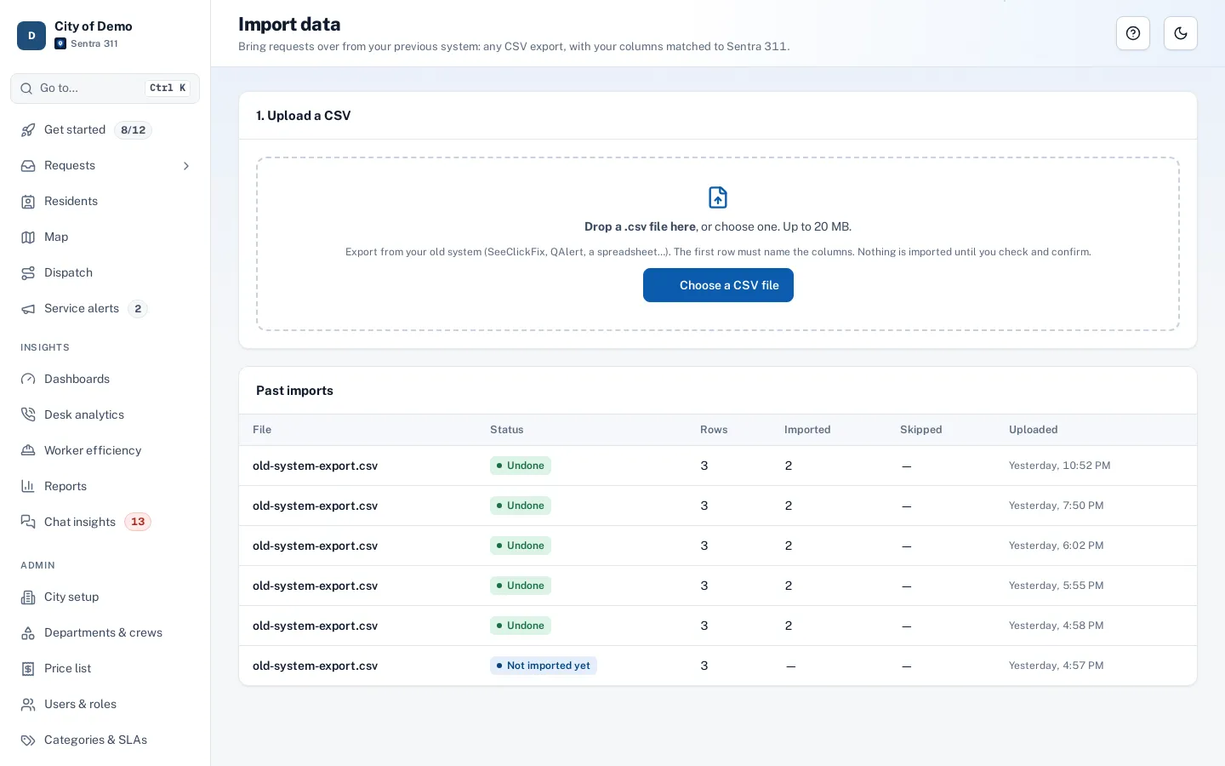This screenshot has height=766, width=1225.
Task: Click the Residents contact icon
Action: click(x=28, y=202)
